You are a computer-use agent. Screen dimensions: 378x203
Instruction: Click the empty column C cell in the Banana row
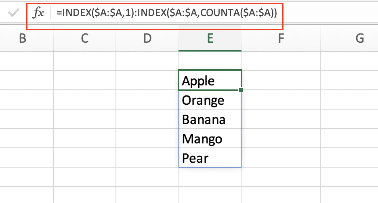(85, 119)
